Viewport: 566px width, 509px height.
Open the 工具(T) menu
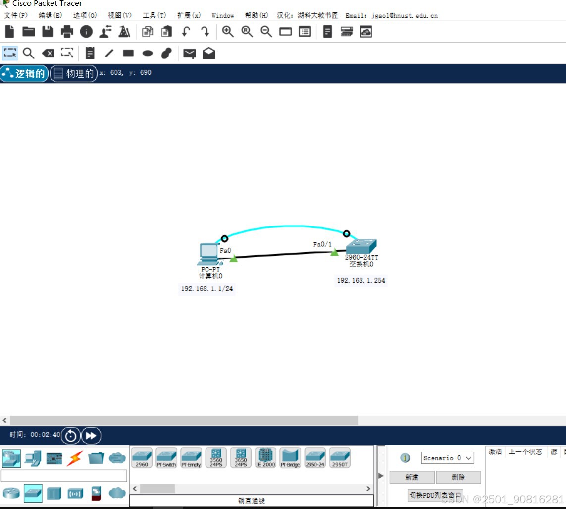(154, 15)
